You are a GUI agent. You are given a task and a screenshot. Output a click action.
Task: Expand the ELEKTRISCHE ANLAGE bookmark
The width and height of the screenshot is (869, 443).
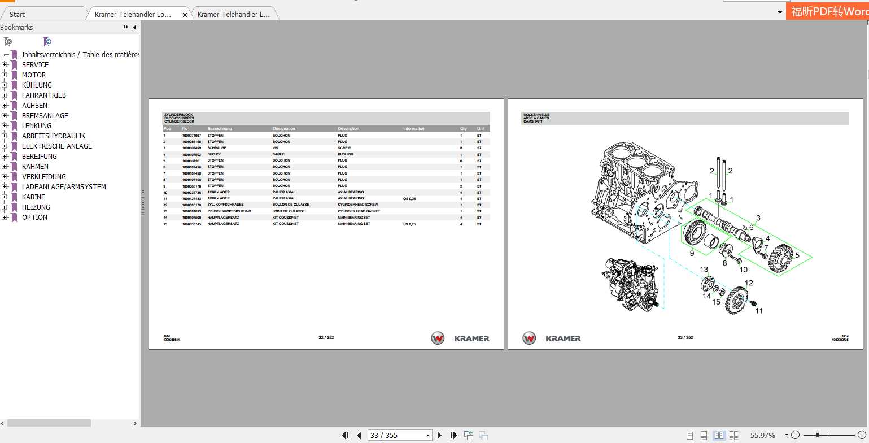click(x=5, y=146)
